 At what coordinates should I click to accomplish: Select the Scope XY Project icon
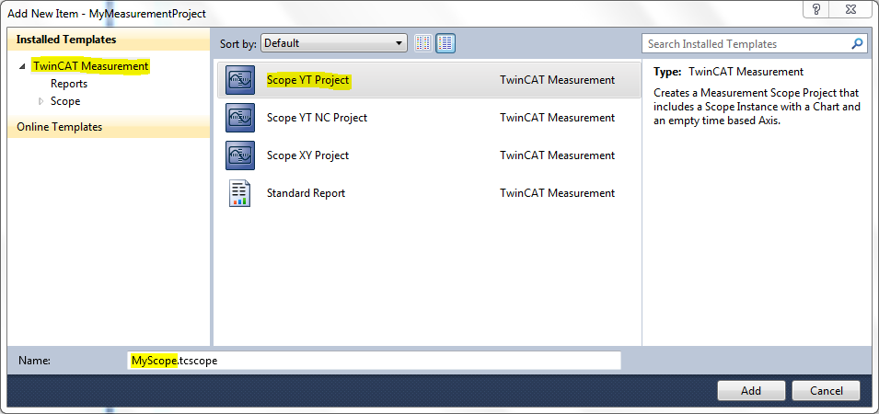coord(240,155)
